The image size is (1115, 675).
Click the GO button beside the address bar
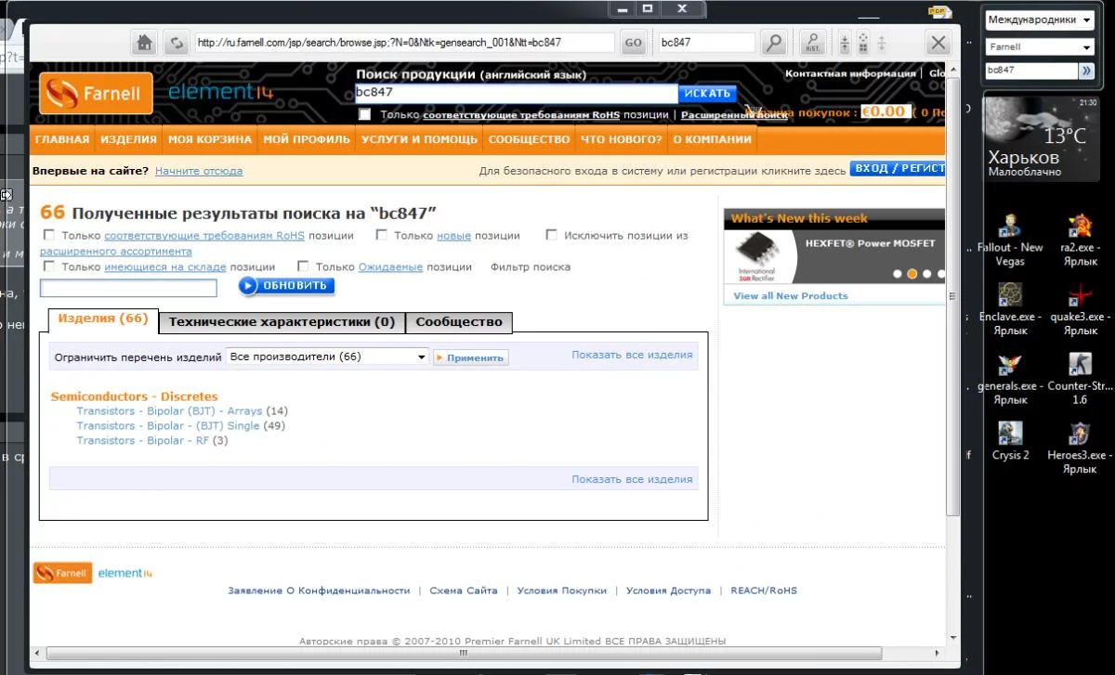click(x=633, y=43)
